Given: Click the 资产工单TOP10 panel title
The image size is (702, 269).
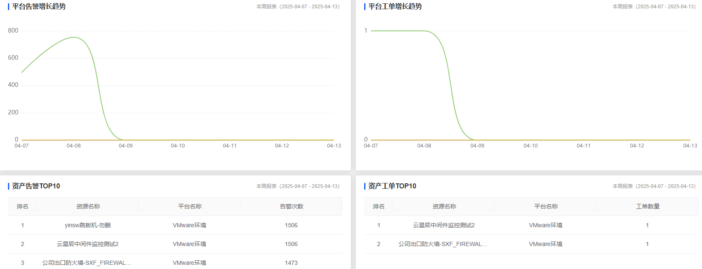Looking at the screenshot, I should [x=392, y=186].
